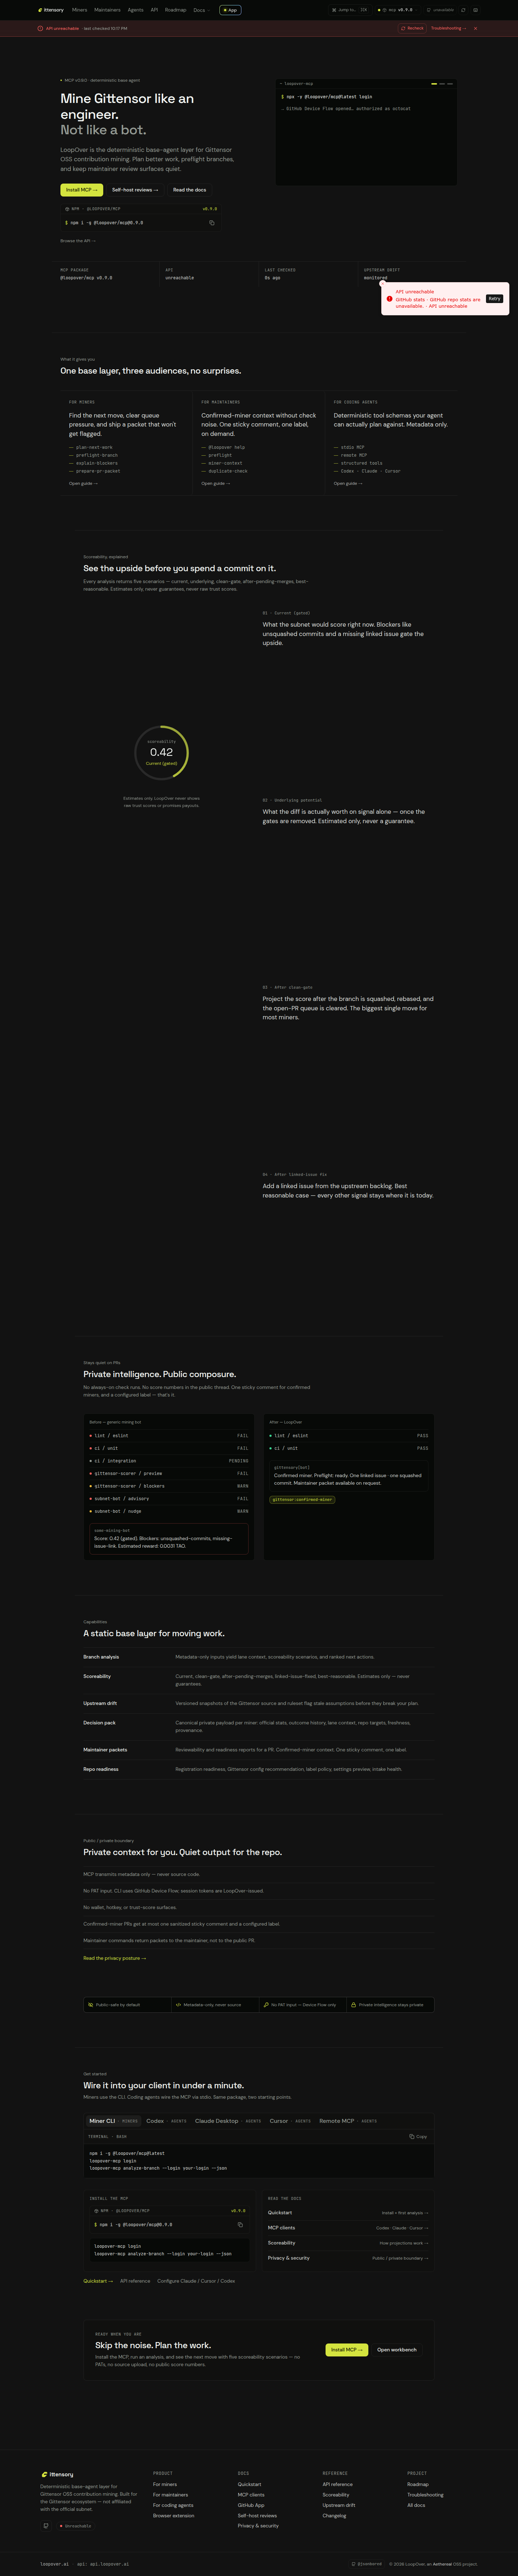518x2576 pixels.
Task: Switch to the Codex tab
Action: [166, 2121]
